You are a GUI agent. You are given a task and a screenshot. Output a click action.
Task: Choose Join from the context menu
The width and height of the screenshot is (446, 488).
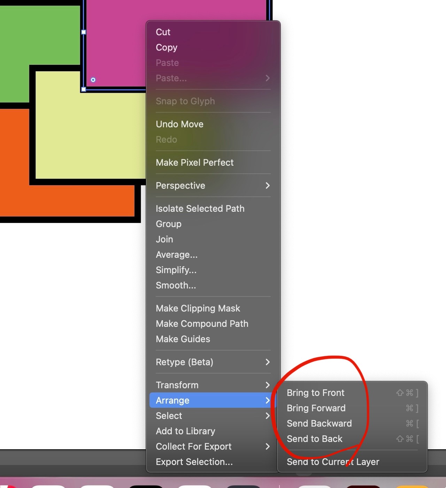click(213, 239)
